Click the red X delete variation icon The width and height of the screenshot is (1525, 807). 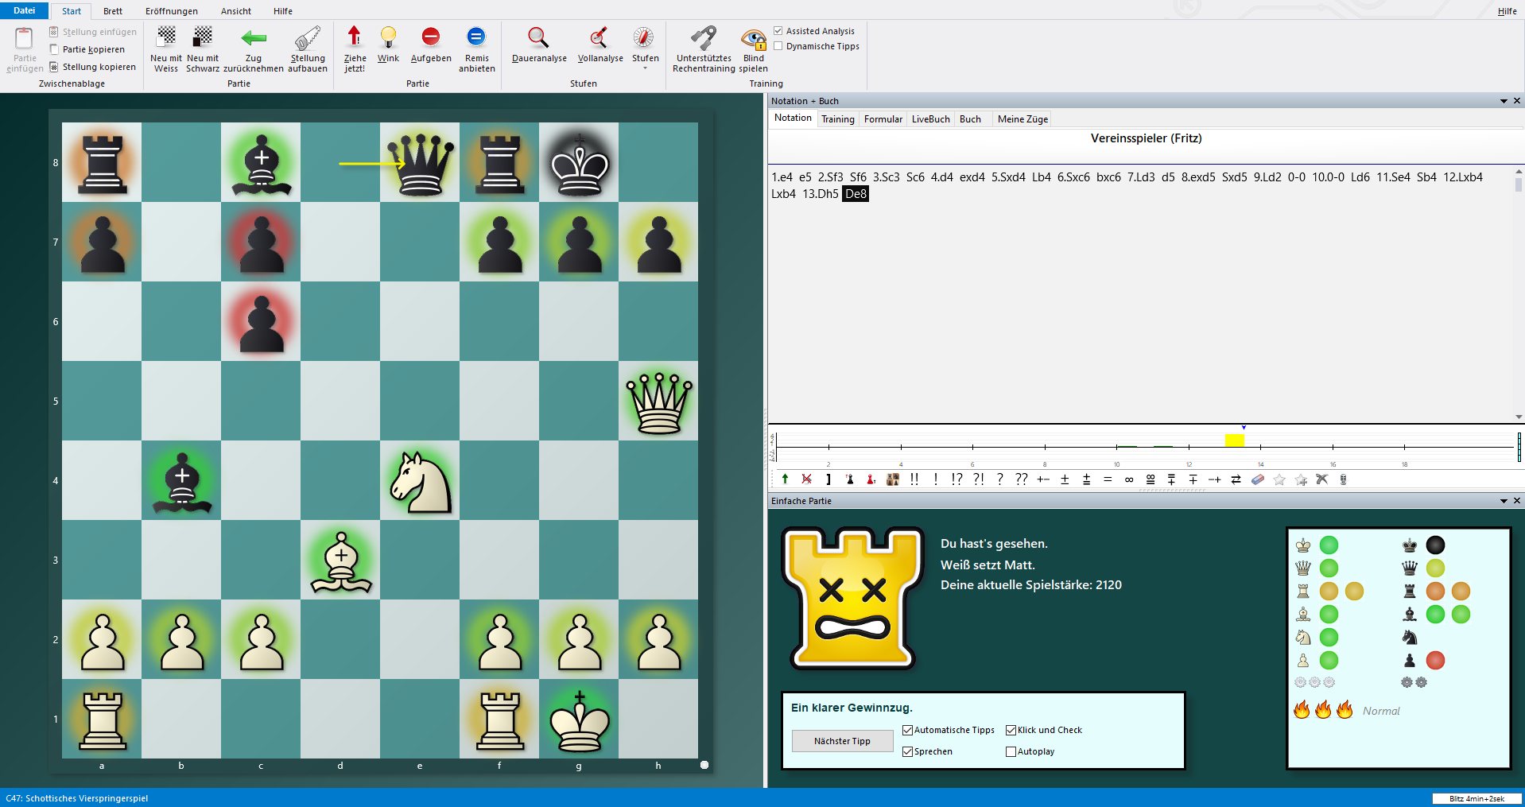[x=806, y=479]
